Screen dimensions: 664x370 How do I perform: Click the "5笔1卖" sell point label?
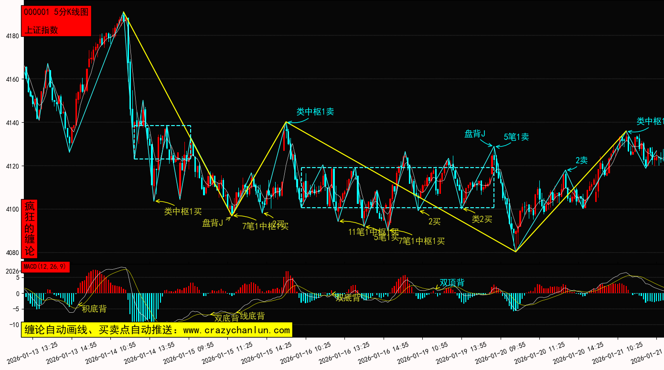516,137
